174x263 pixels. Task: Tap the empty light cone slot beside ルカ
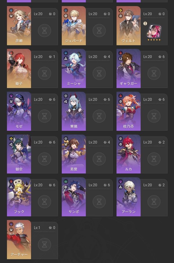154,159
